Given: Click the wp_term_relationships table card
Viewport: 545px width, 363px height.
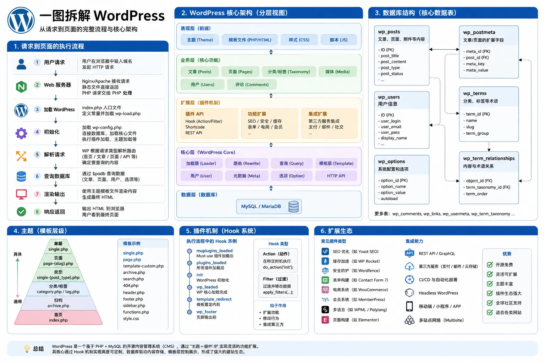Looking at the screenshot, I should [489, 178].
